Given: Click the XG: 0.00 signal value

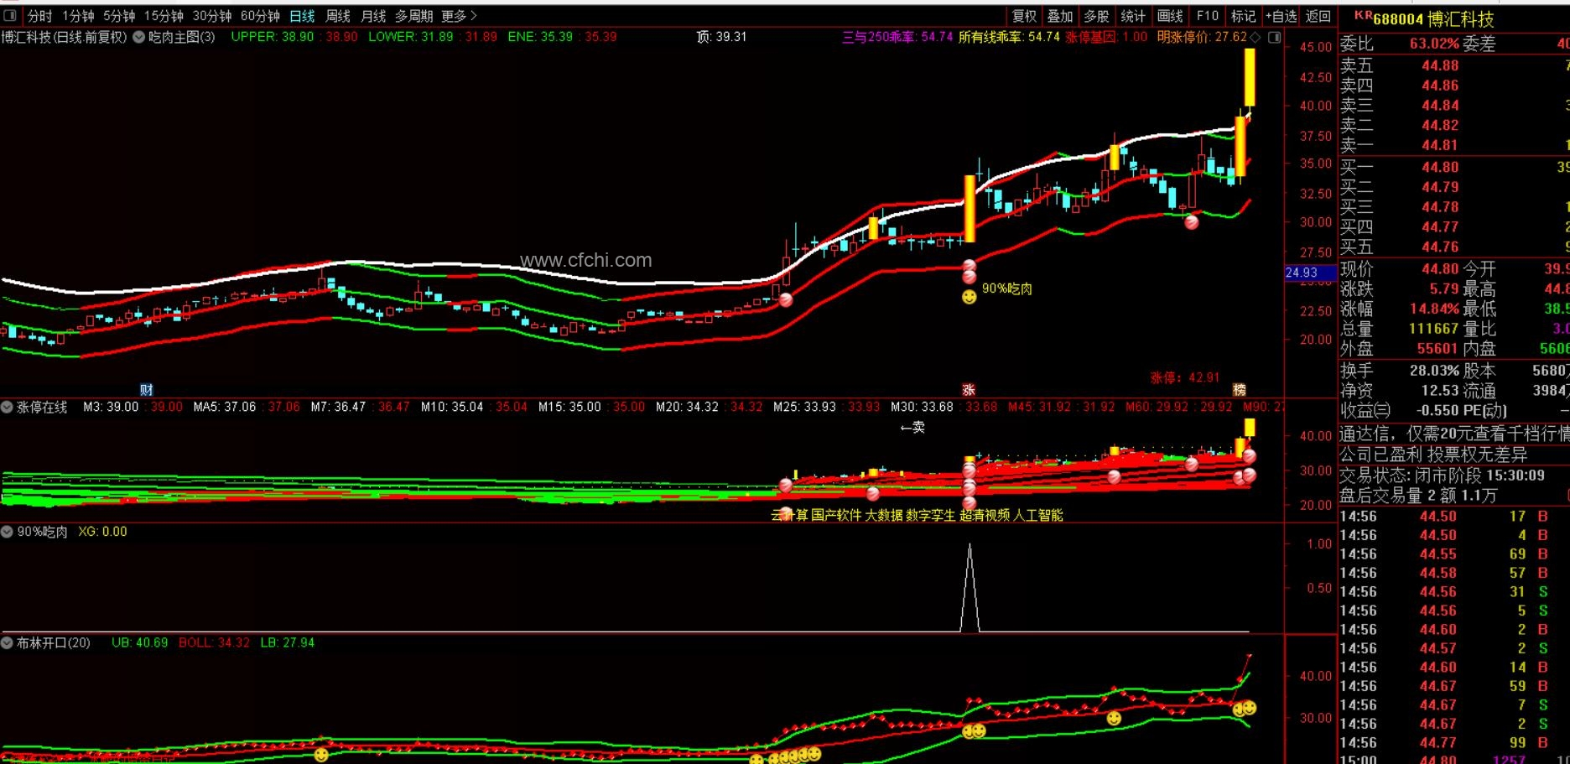Looking at the screenshot, I should [x=103, y=532].
